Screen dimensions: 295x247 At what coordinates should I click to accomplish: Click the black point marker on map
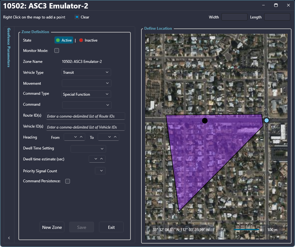click(x=204, y=121)
